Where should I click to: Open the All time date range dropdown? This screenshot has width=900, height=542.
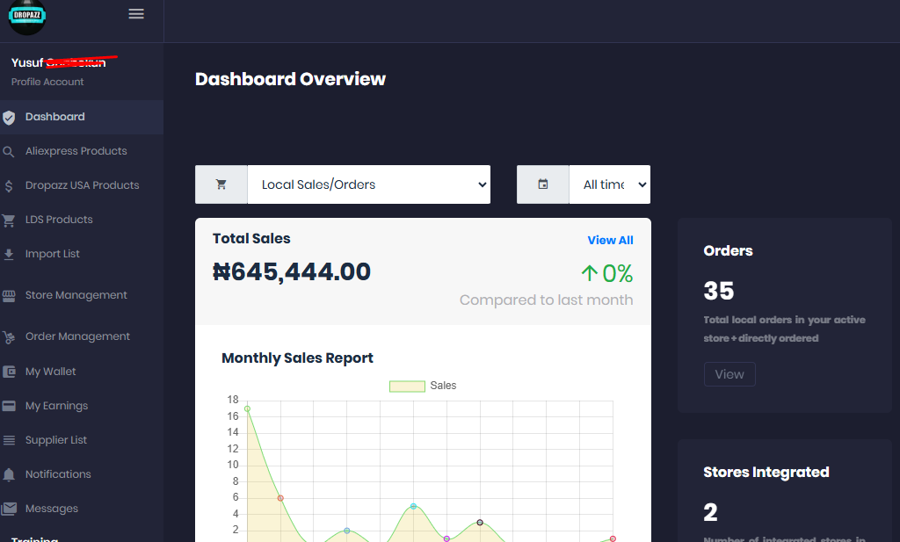pyautogui.click(x=609, y=184)
